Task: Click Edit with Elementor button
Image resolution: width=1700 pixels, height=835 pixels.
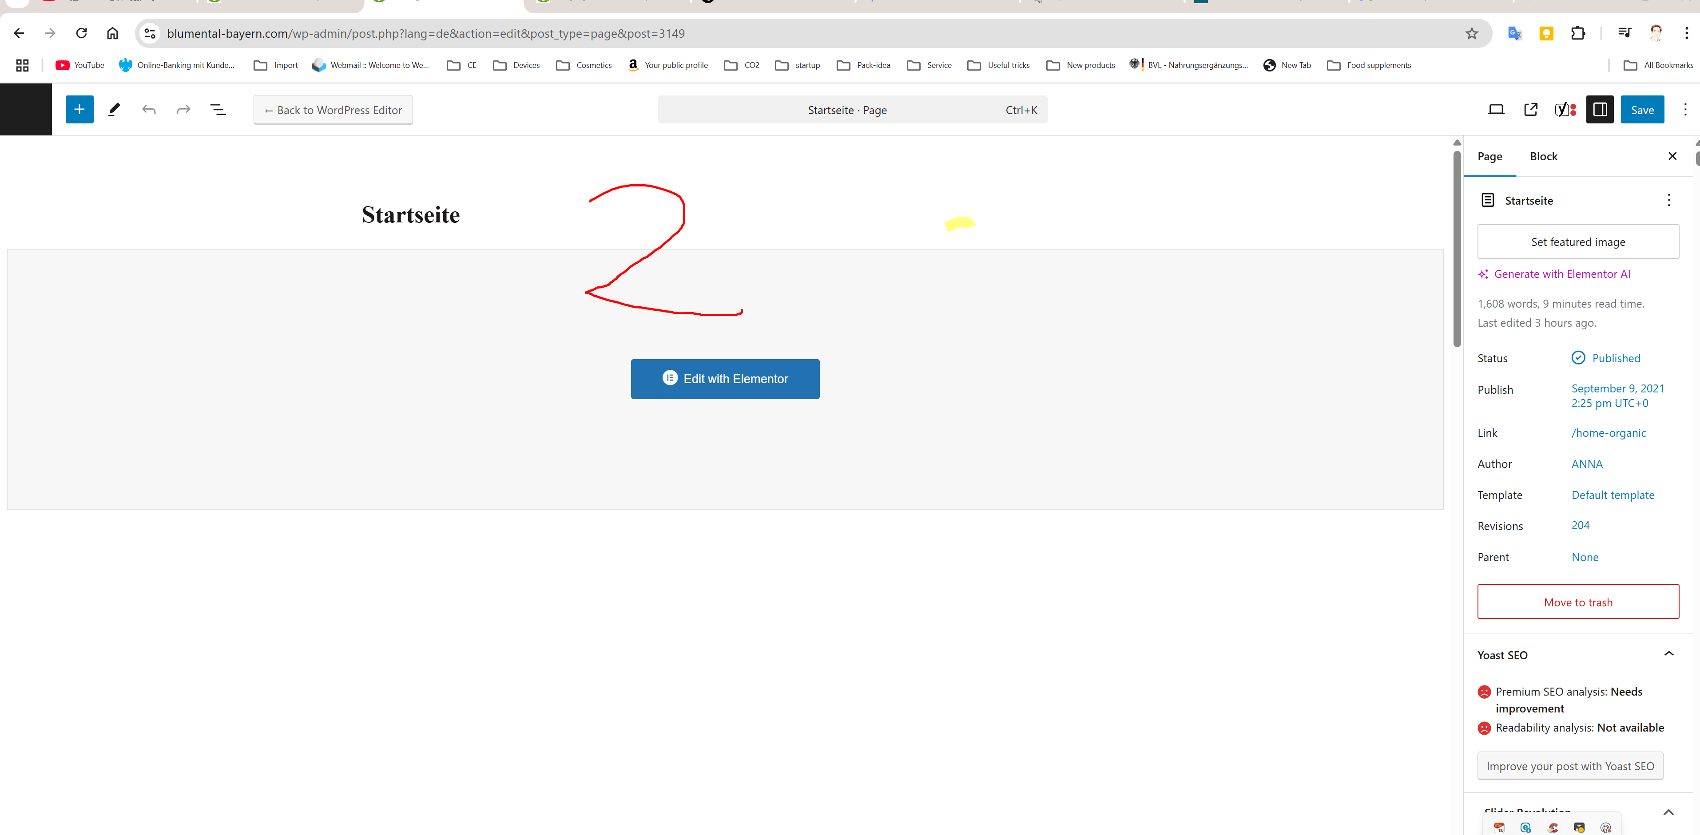Action: pyautogui.click(x=725, y=379)
